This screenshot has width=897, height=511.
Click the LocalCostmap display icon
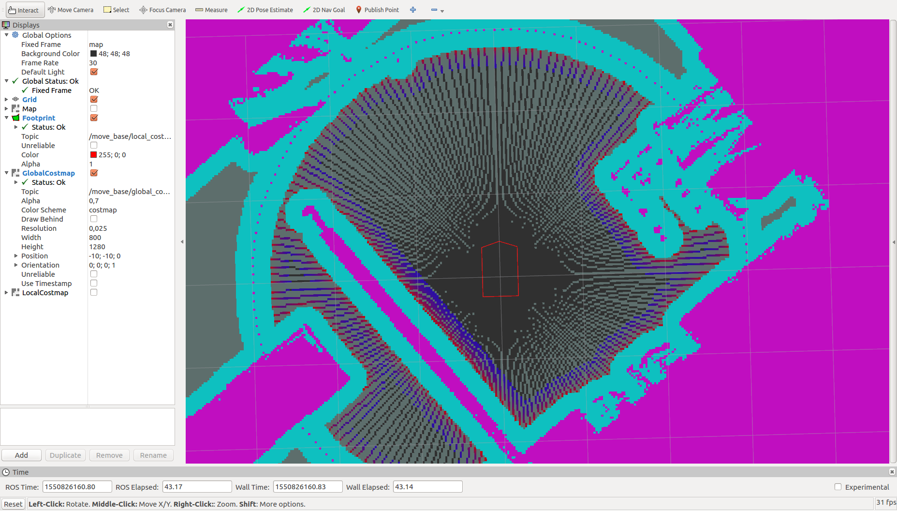15,292
